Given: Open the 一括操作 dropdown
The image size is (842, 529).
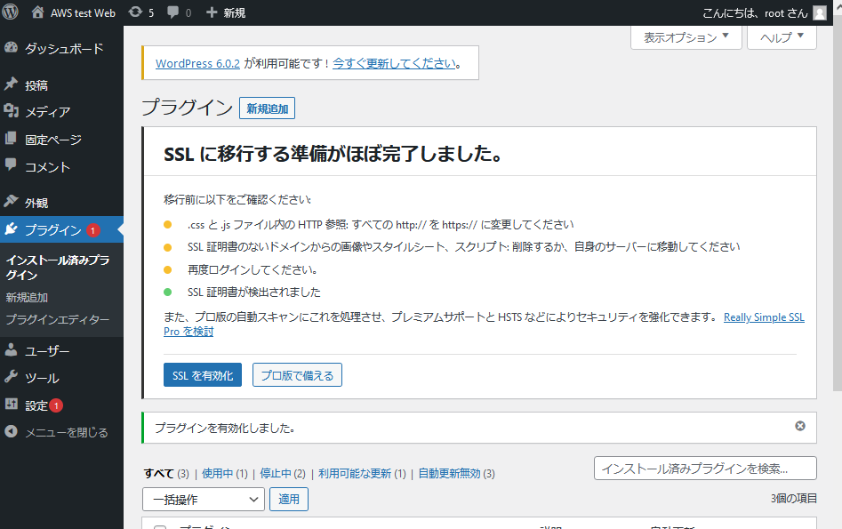Looking at the screenshot, I should click(204, 500).
